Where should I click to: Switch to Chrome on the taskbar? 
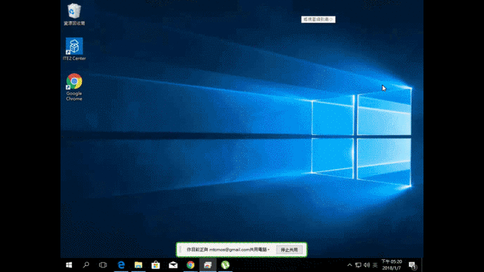click(x=190, y=265)
